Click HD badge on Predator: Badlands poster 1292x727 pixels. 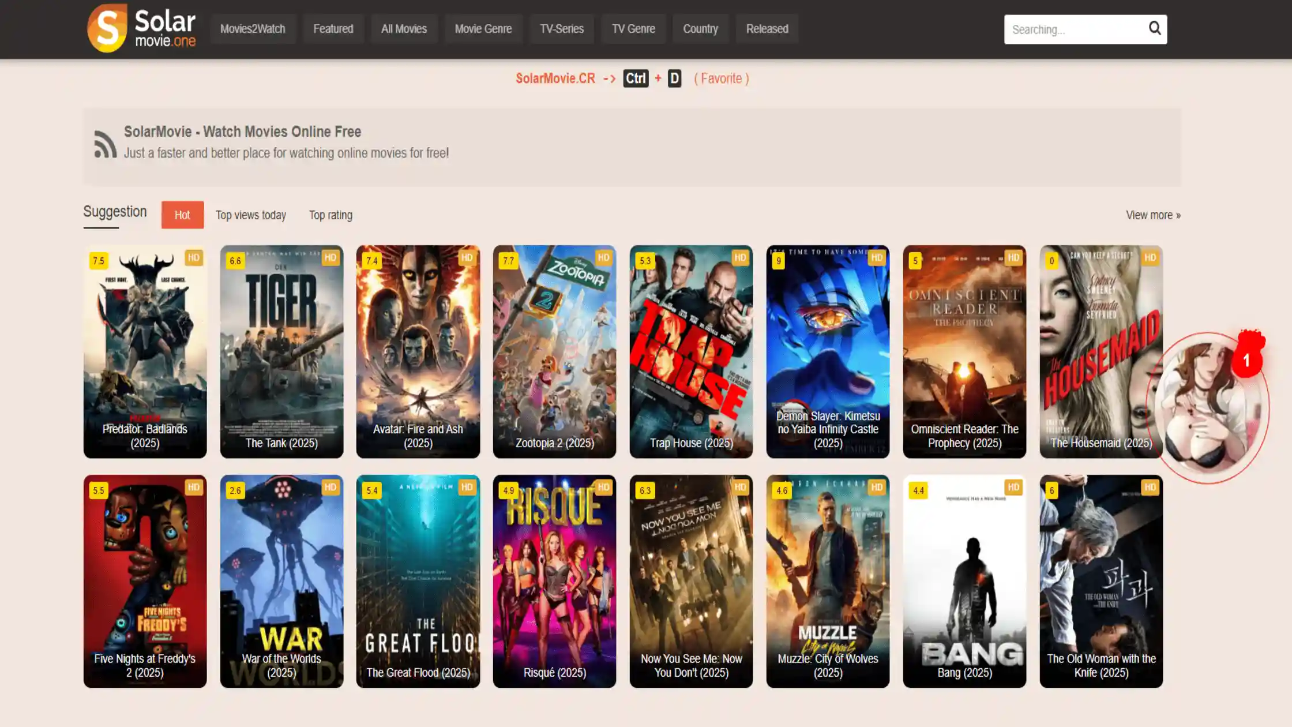point(194,258)
